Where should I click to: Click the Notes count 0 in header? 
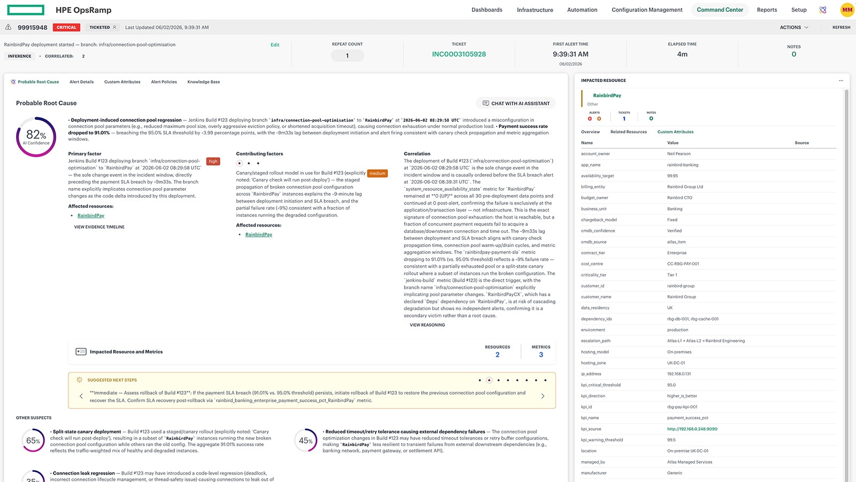[794, 54]
